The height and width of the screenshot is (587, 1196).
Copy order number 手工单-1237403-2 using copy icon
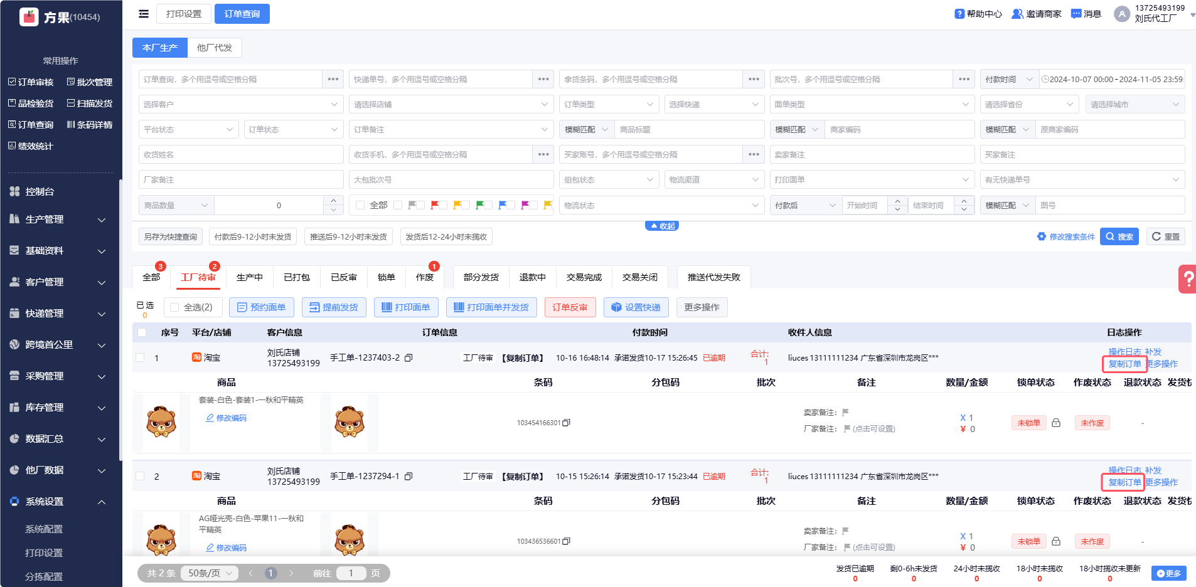408,358
